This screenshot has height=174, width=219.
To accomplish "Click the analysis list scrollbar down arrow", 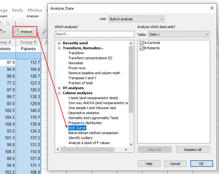I will (x=131, y=144).
